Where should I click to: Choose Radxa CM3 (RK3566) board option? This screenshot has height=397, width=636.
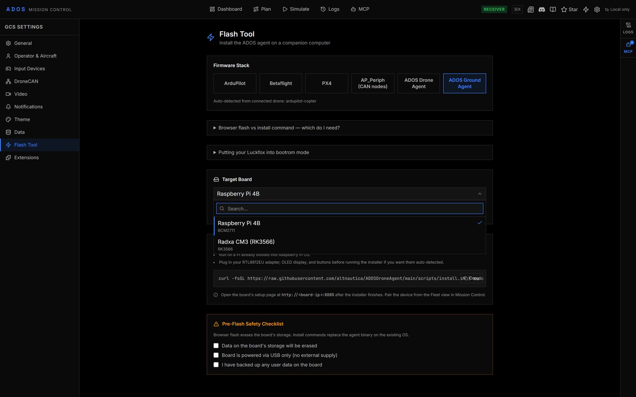(350, 245)
